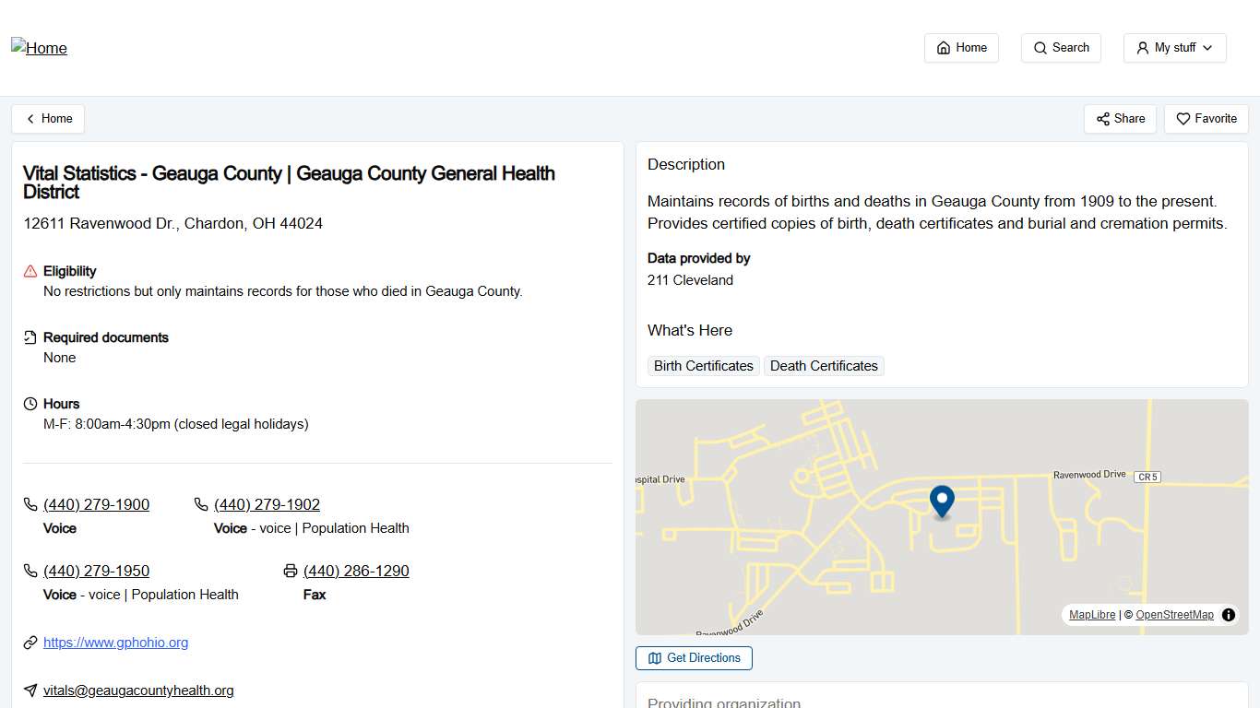Viewport: 1260px width, 708px height.
Task: Click Home in the top navigation bar
Action: (x=961, y=47)
